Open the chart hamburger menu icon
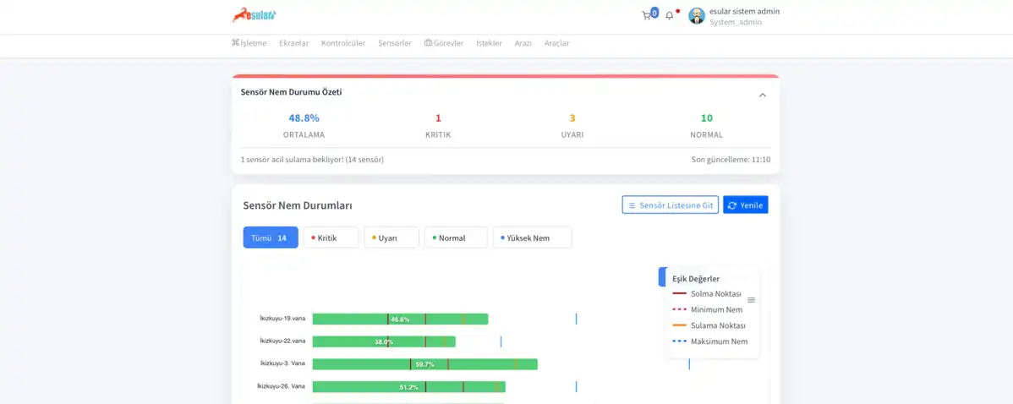The height and width of the screenshot is (404, 1013). click(752, 300)
